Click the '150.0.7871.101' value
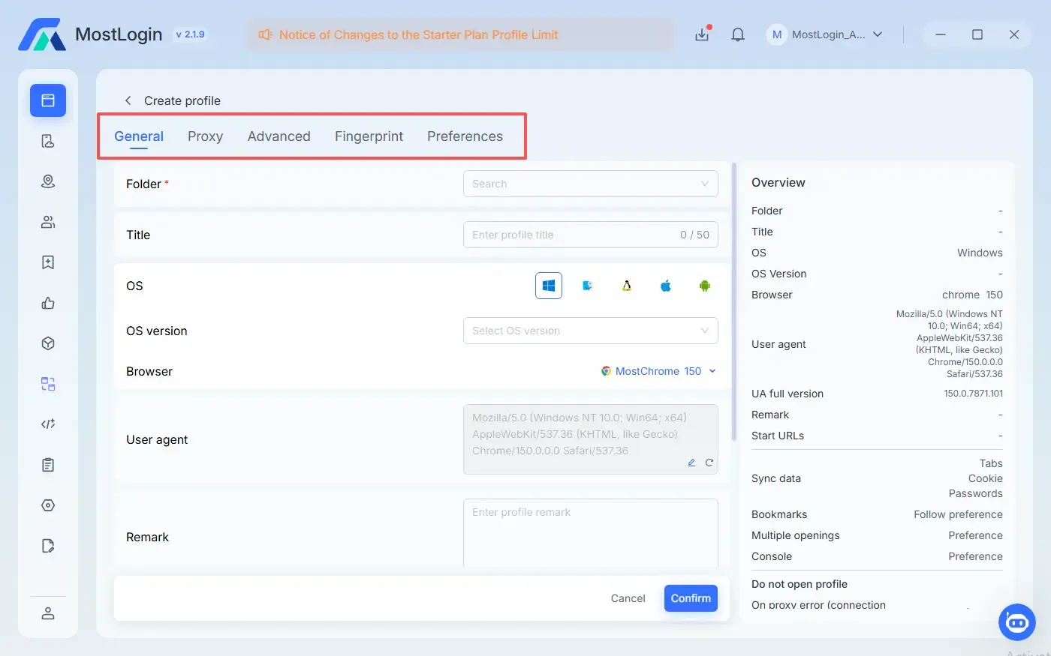Screen dimensions: 1051x656 973,394
